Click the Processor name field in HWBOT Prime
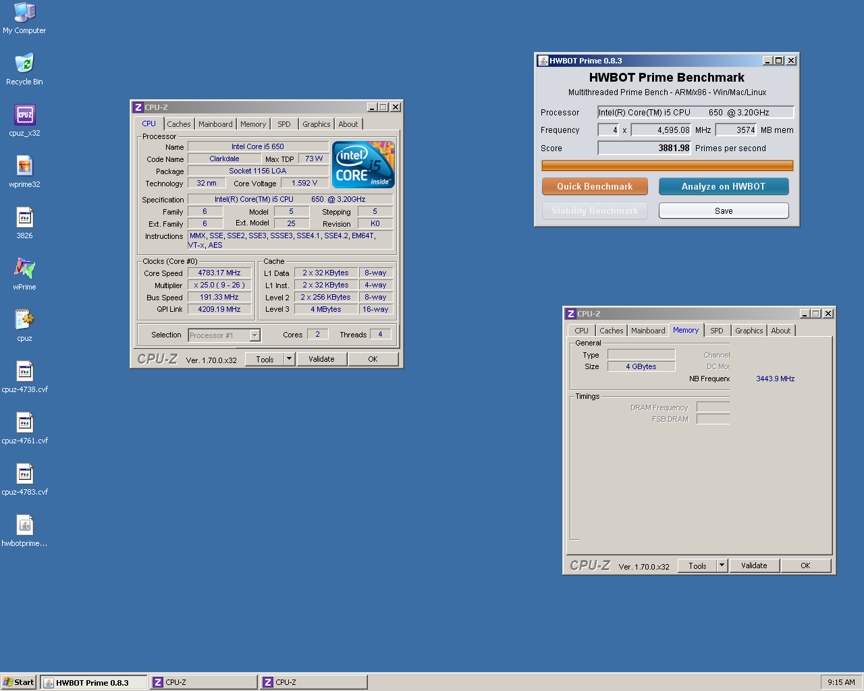The image size is (864, 691). tap(696, 113)
